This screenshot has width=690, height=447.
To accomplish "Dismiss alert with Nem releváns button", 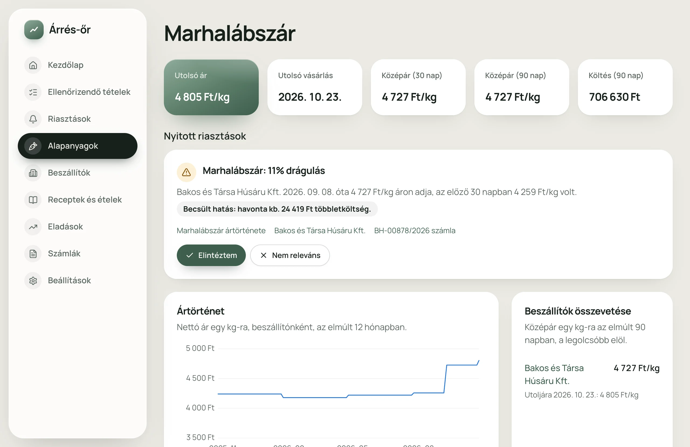I will click(290, 255).
